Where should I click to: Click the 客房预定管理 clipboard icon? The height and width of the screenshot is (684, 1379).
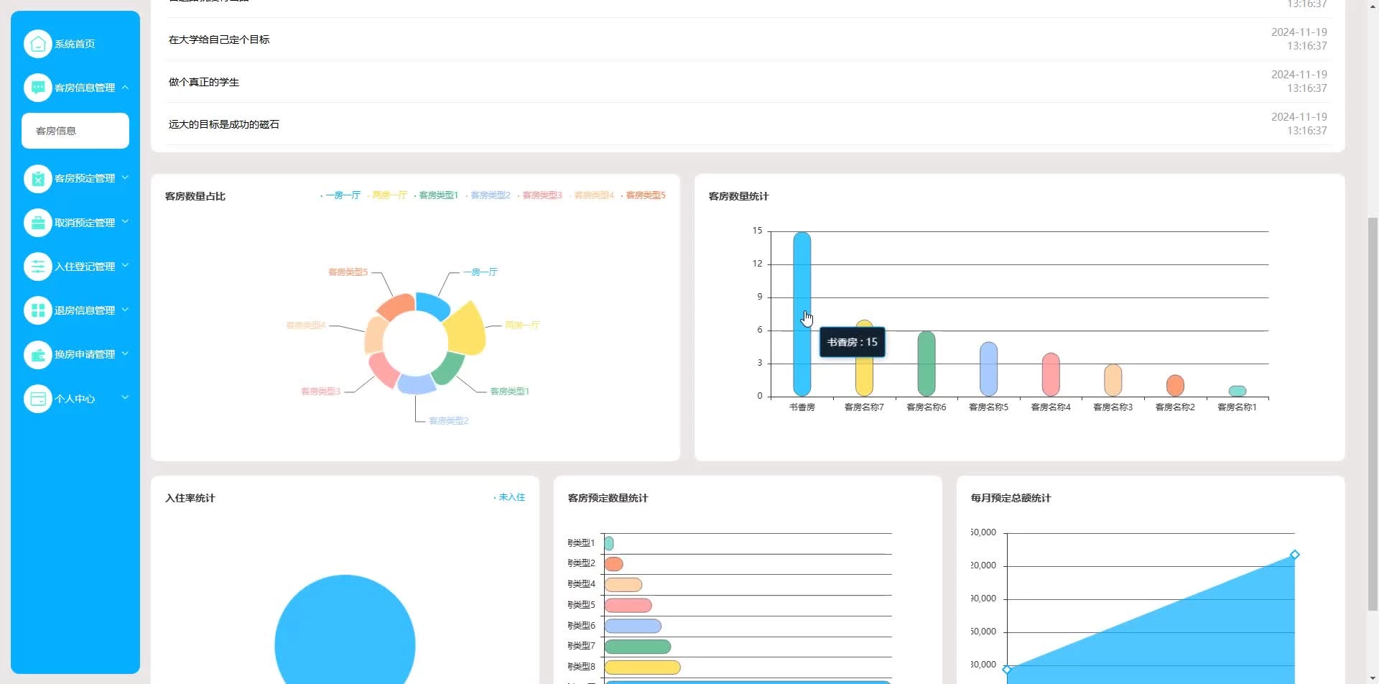point(38,178)
